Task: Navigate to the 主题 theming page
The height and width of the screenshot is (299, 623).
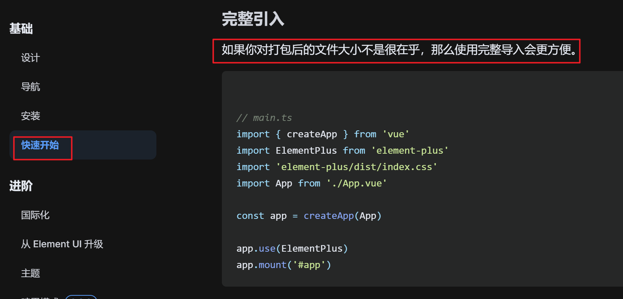Action: (31, 273)
